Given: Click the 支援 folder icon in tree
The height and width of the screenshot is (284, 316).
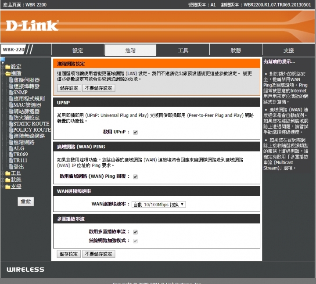Looking at the screenshot, I should click(x=8, y=187).
